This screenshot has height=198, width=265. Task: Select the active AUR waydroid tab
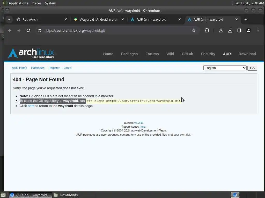pyautogui.click(x=212, y=19)
